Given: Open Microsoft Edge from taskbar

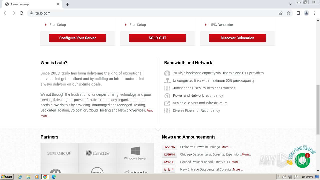Looking at the screenshot, I should [54, 177].
